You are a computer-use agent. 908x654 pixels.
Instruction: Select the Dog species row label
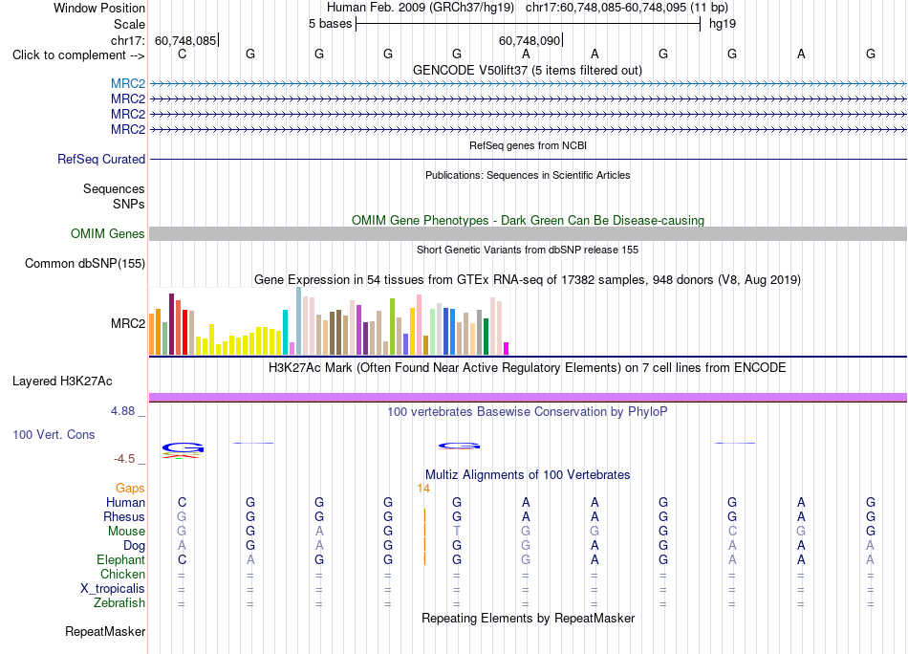pos(134,546)
